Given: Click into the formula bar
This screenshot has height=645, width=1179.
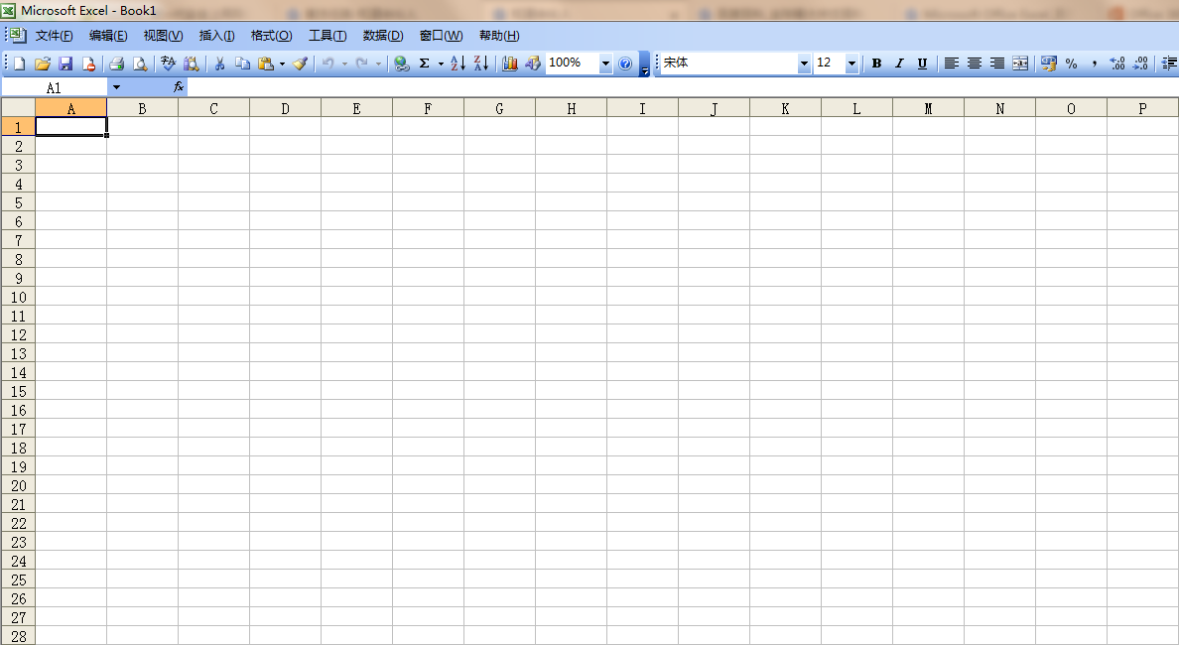Looking at the screenshot, I should [x=683, y=88].
